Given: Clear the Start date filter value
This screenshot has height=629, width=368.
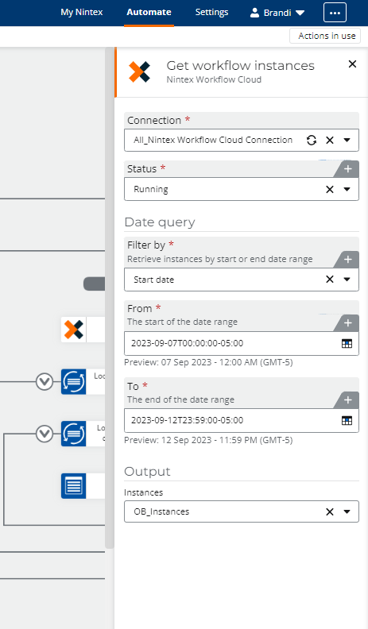Looking at the screenshot, I should (330, 280).
